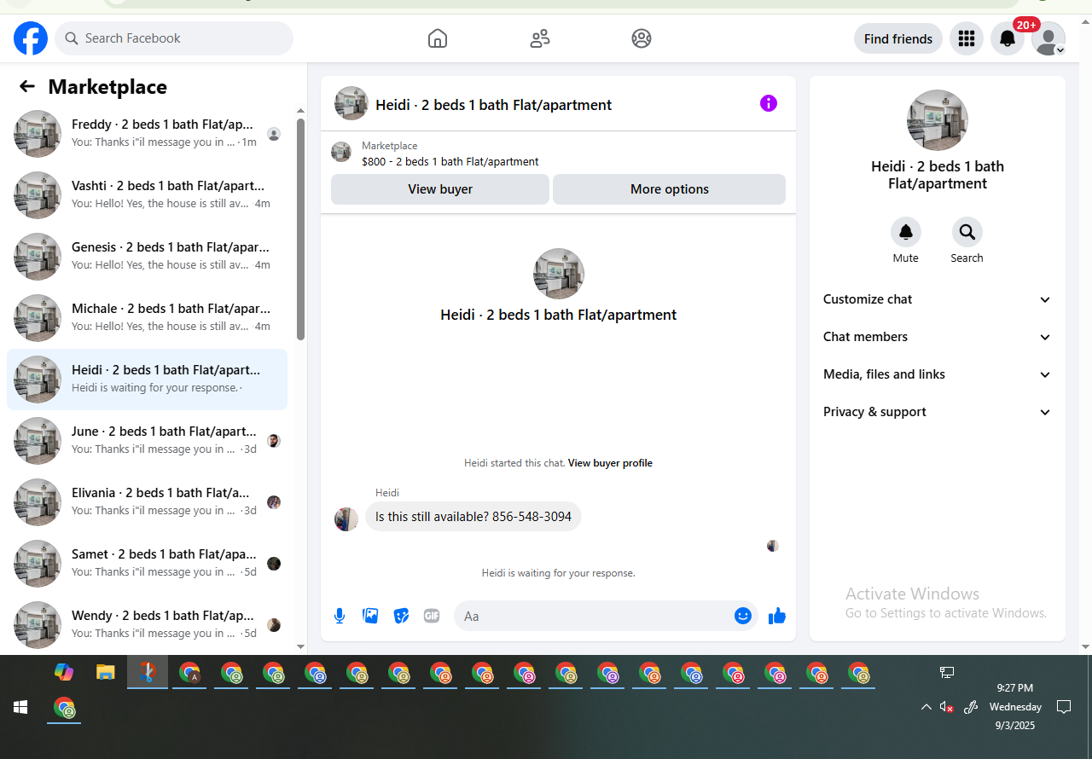
Task: Open the emoji picker in message box
Action: 743,616
